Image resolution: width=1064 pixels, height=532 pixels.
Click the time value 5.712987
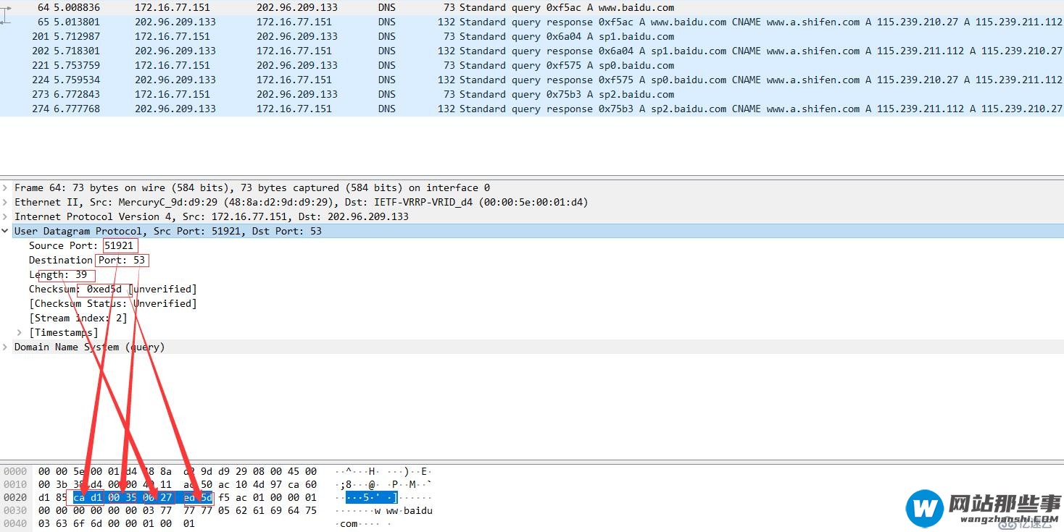(77, 36)
